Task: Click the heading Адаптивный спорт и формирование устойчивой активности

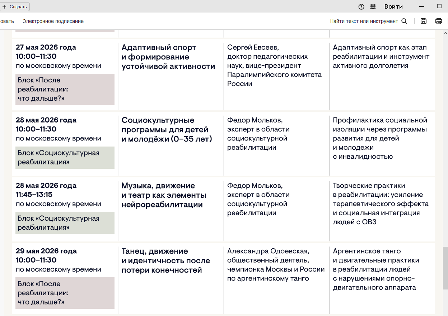Action: point(168,57)
